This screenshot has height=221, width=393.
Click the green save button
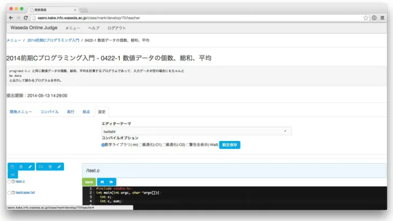click(x=89, y=182)
